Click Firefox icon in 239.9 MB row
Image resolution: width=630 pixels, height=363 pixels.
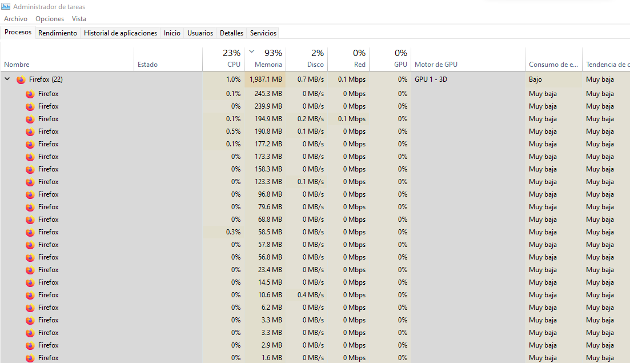pyautogui.click(x=30, y=106)
